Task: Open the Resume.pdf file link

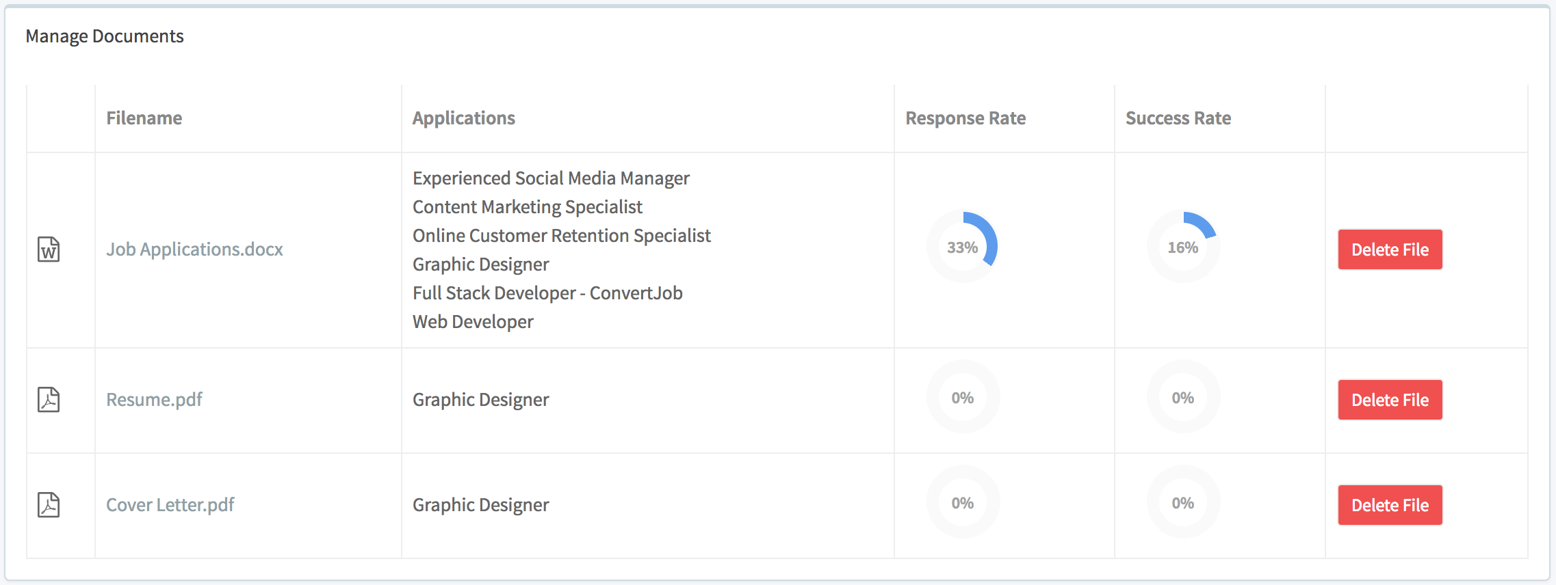Action: (x=154, y=400)
